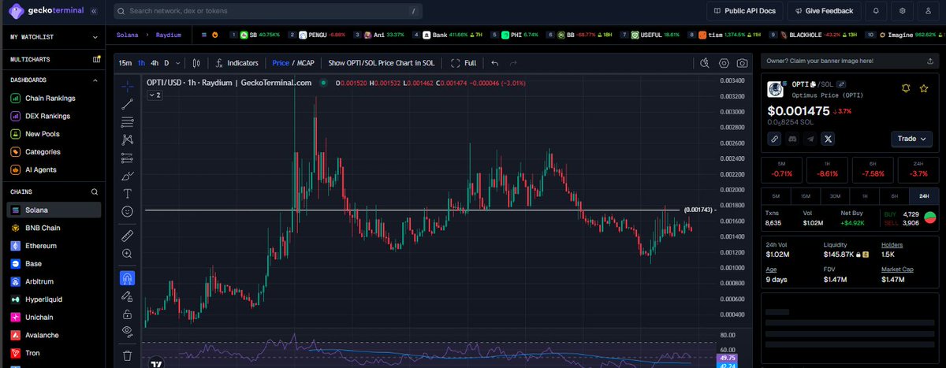Switch chart to the 15m timeframe

pos(125,63)
